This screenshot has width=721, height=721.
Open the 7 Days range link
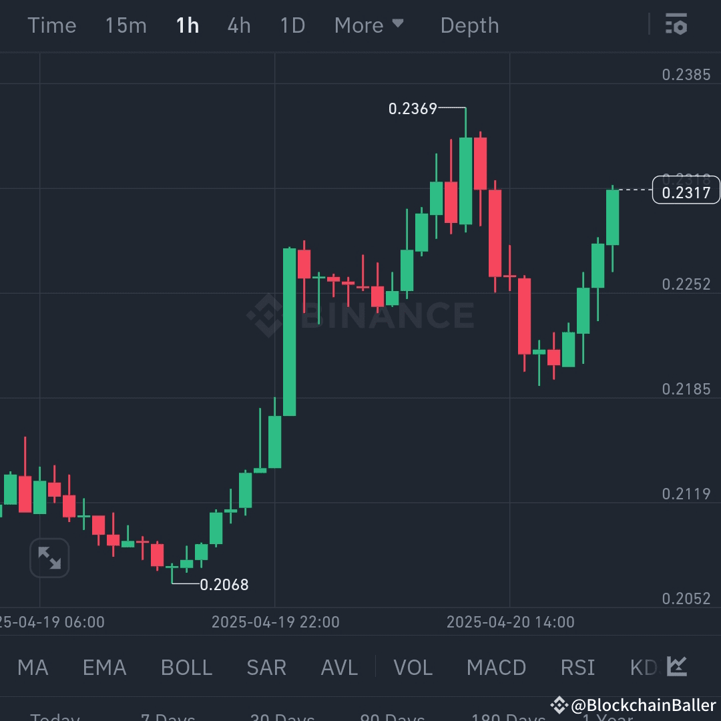(168, 716)
